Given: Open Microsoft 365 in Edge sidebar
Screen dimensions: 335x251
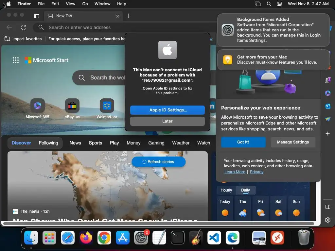Looking at the screenshot, I should pos(328,93).
